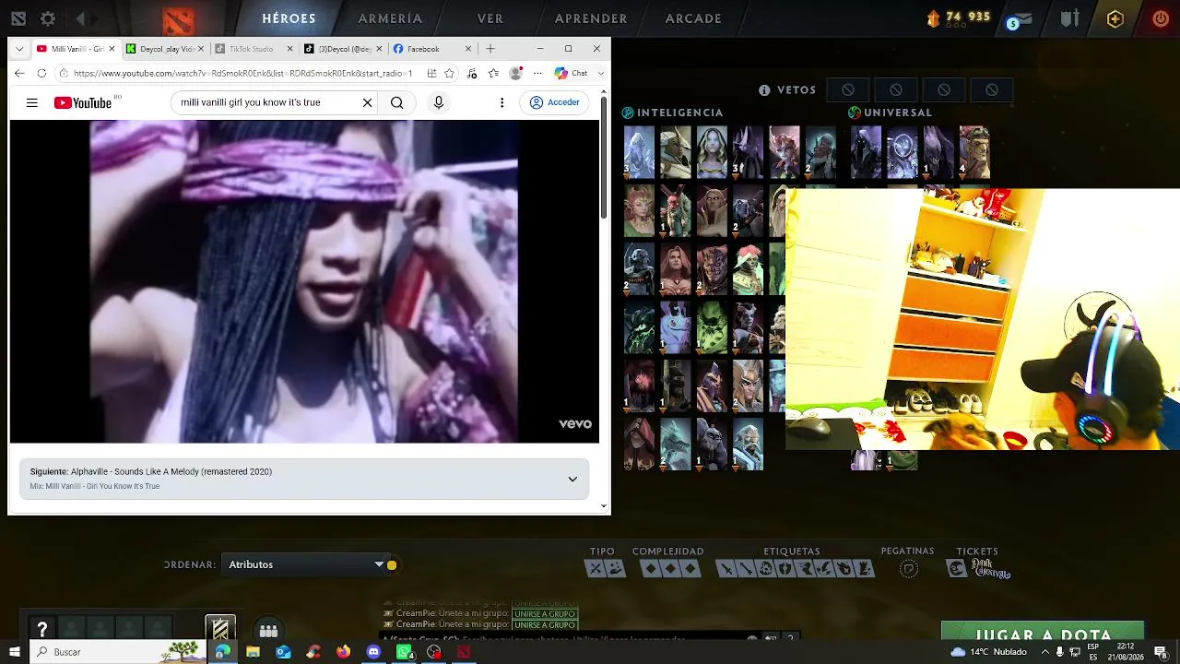Click the YouTube search magnifier button
Image resolution: width=1180 pixels, height=664 pixels.
tap(396, 102)
